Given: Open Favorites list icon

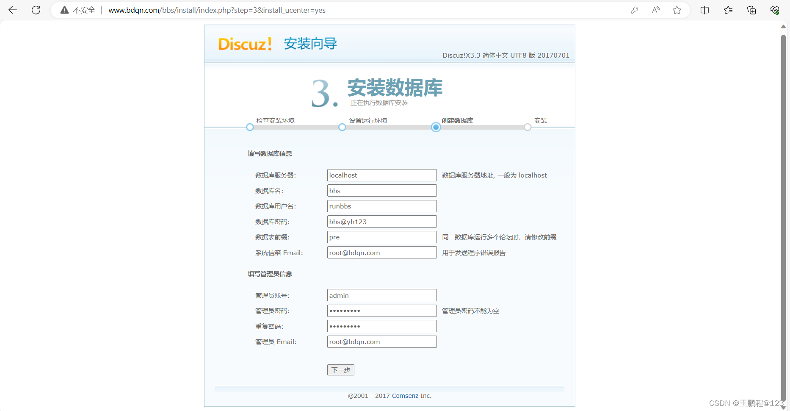Looking at the screenshot, I should tap(728, 10).
